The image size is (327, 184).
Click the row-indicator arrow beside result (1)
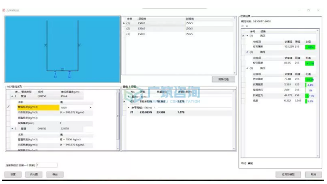[243, 36]
